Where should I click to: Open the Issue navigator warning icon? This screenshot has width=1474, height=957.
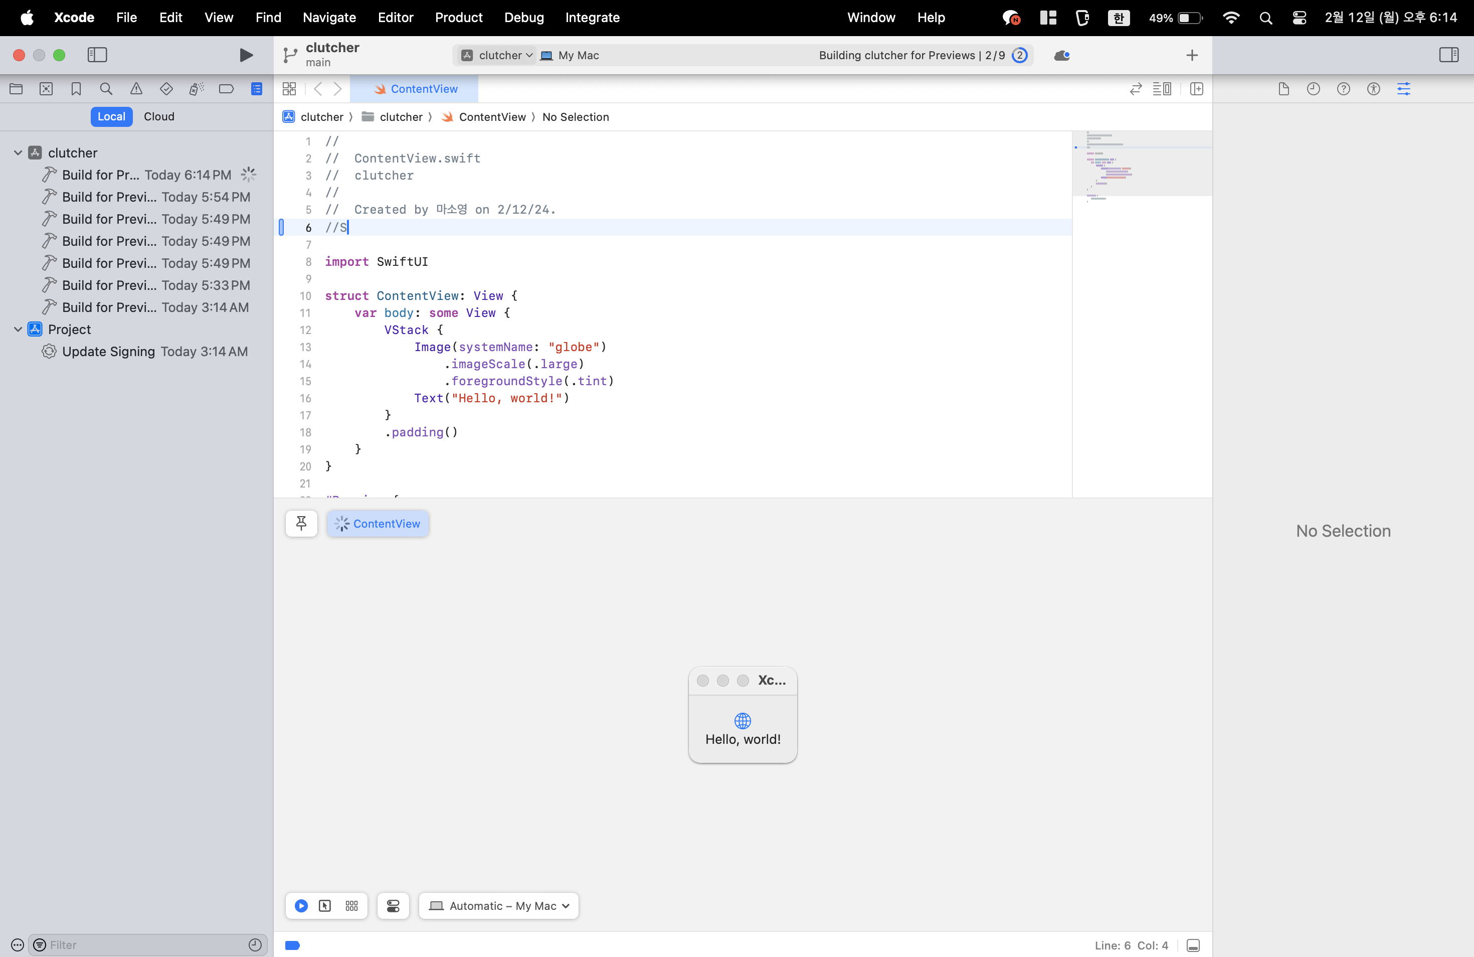coord(136,89)
